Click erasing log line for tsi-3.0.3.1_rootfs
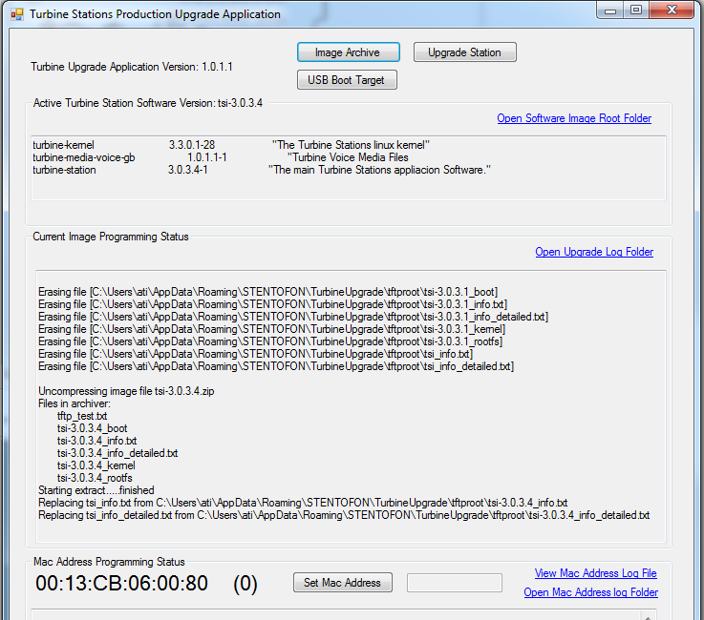Viewport: 704px width, 620px height. point(270,342)
